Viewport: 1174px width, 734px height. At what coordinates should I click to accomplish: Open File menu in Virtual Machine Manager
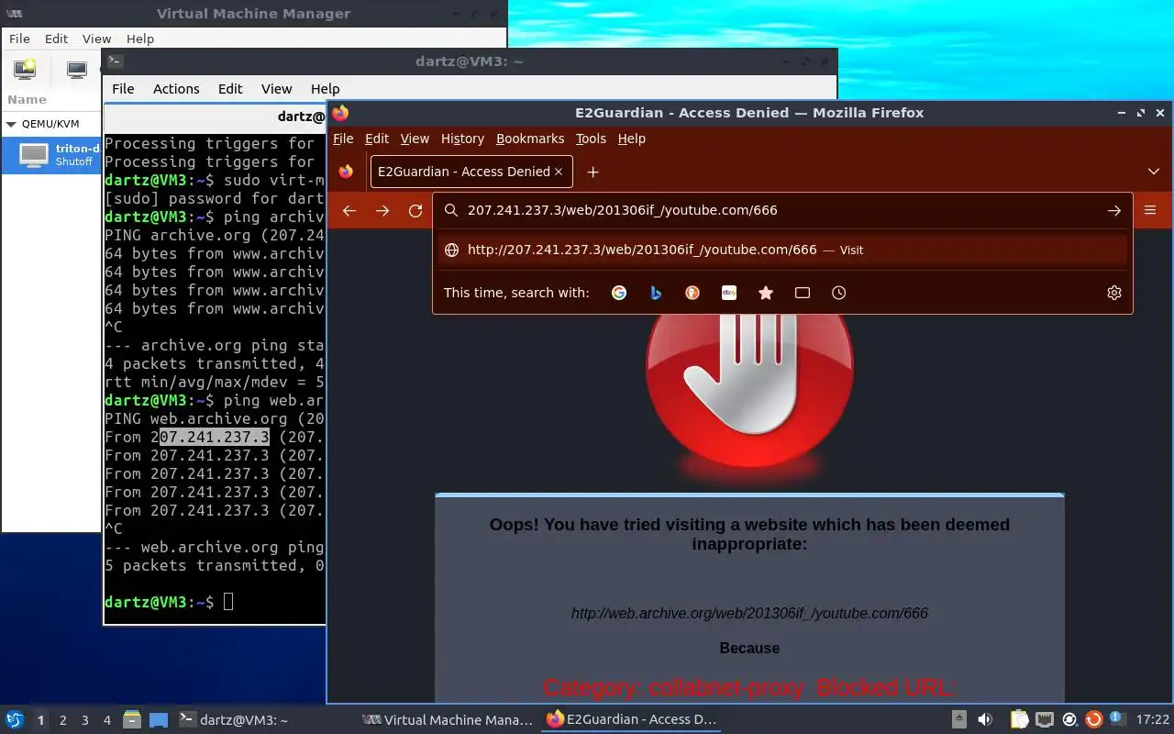(x=19, y=39)
